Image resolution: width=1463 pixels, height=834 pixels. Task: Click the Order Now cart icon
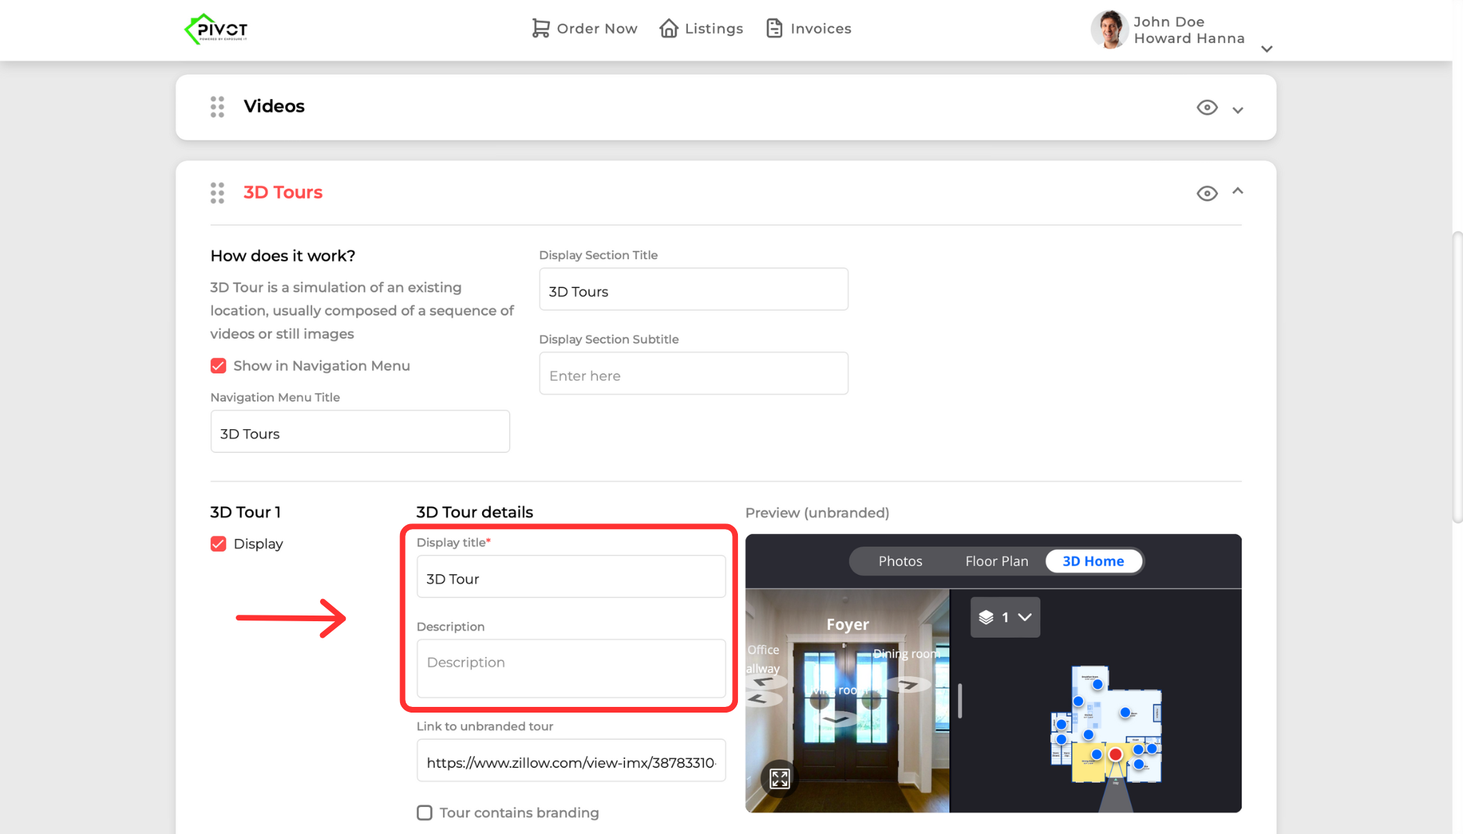pyautogui.click(x=541, y=29)
